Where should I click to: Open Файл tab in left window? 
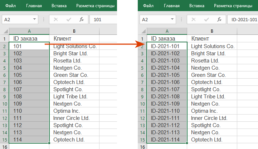tap(10, 6)
